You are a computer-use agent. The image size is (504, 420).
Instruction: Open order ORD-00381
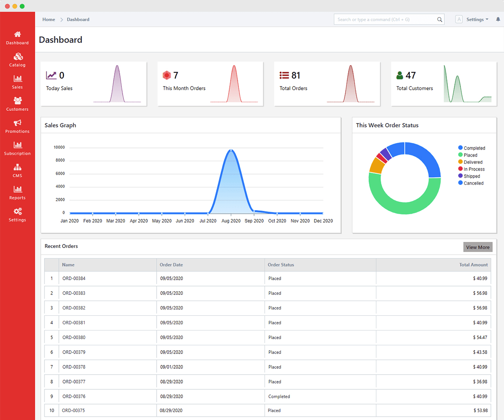[x=74, y=323]
